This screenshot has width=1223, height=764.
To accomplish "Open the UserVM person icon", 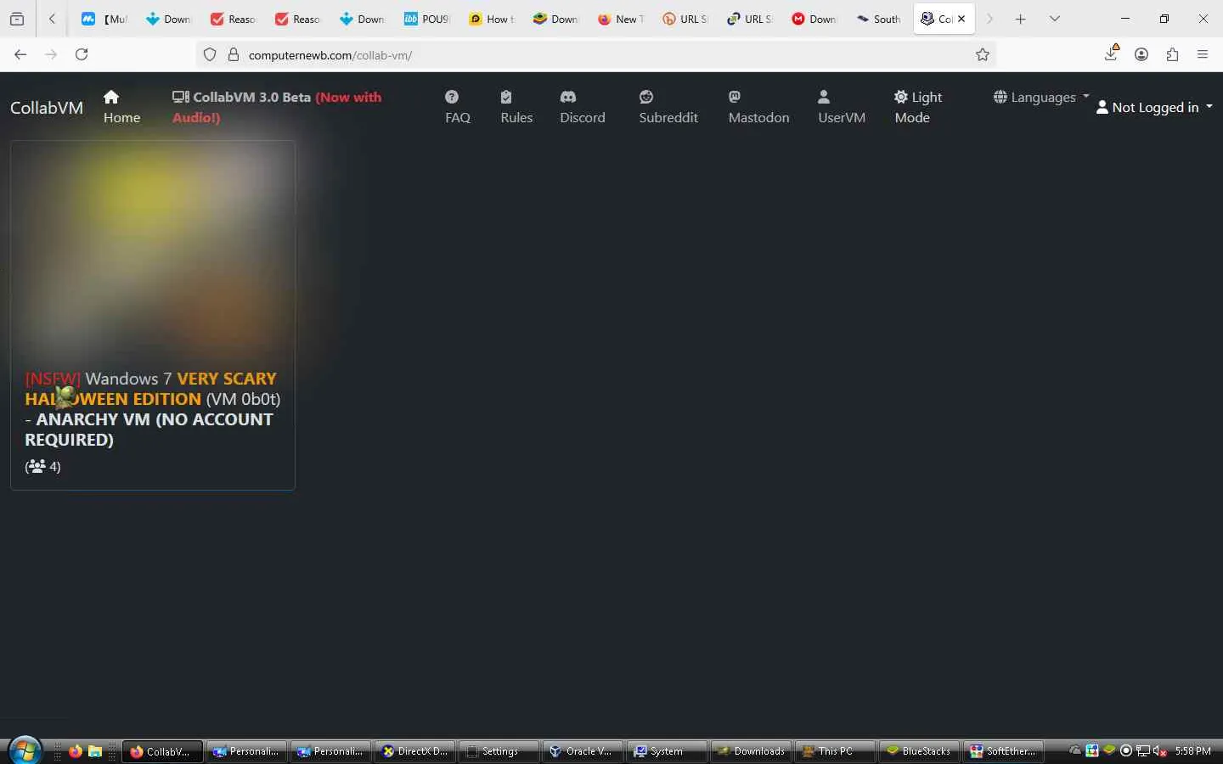I will coord(824,97).
